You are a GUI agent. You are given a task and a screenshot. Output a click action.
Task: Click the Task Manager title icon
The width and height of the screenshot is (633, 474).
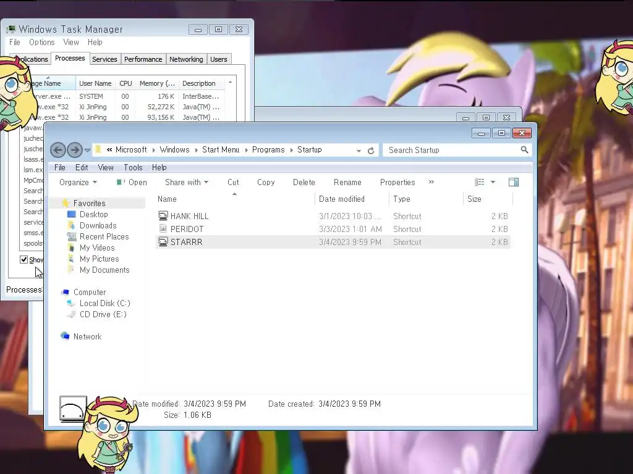(x=11, y=29)
